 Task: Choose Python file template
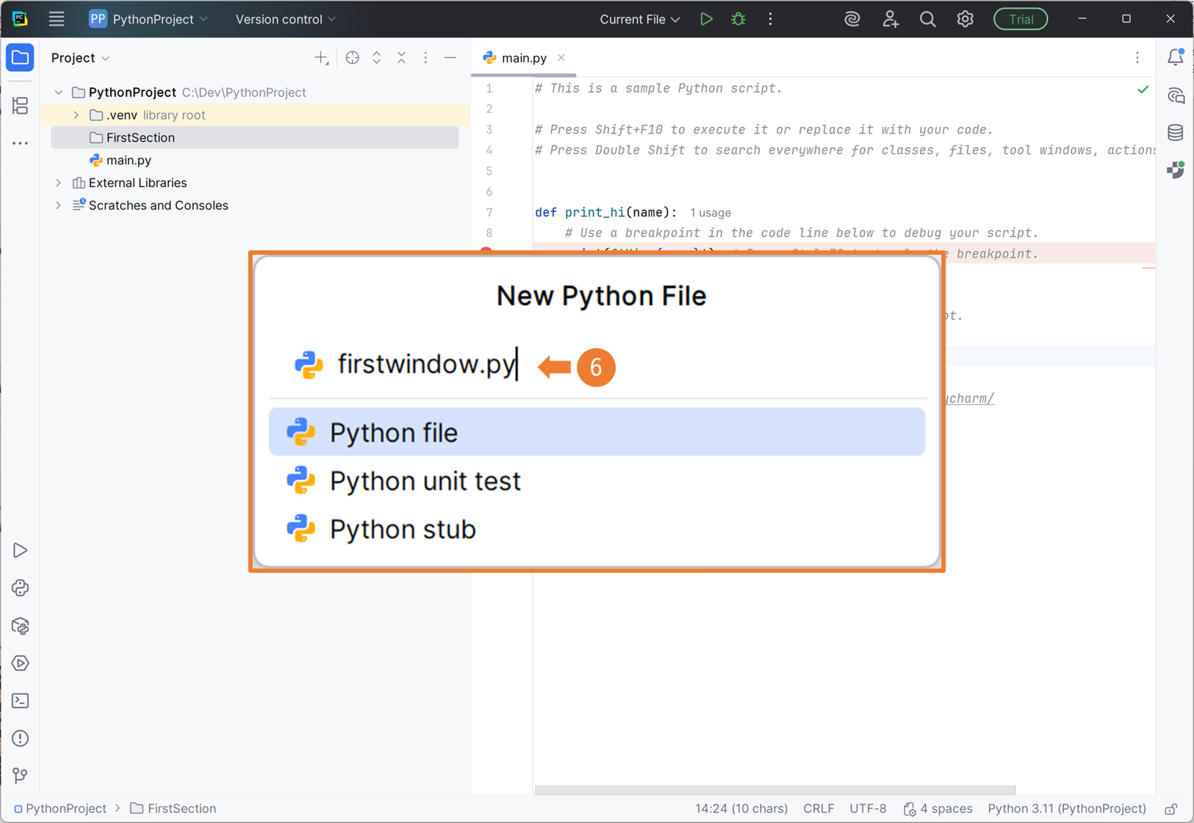(x=597, y=432)
